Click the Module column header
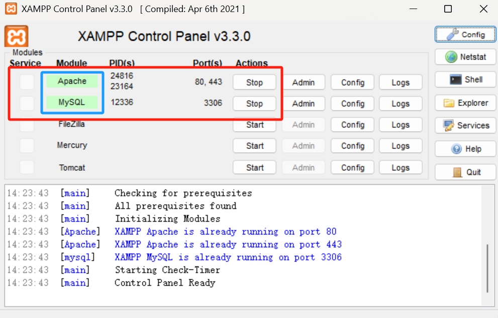498x318 pixels. 72,63
